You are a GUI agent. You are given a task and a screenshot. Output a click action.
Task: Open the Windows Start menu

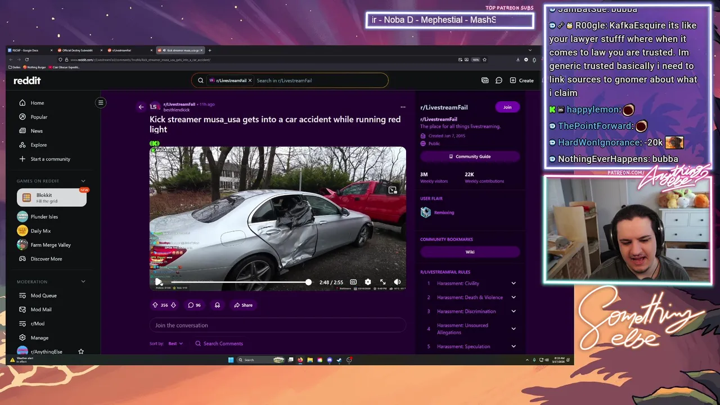pos(231,360)
